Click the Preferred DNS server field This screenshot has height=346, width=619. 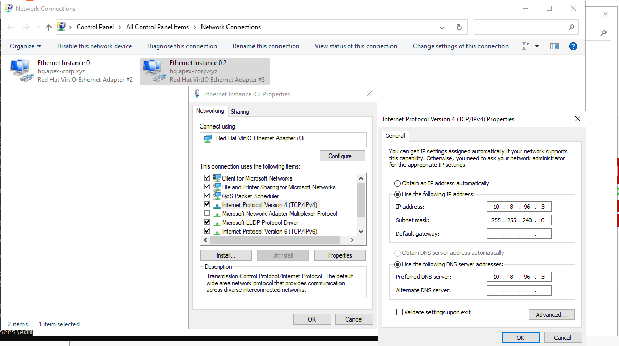pyautogui.click(x=519, y=277)
